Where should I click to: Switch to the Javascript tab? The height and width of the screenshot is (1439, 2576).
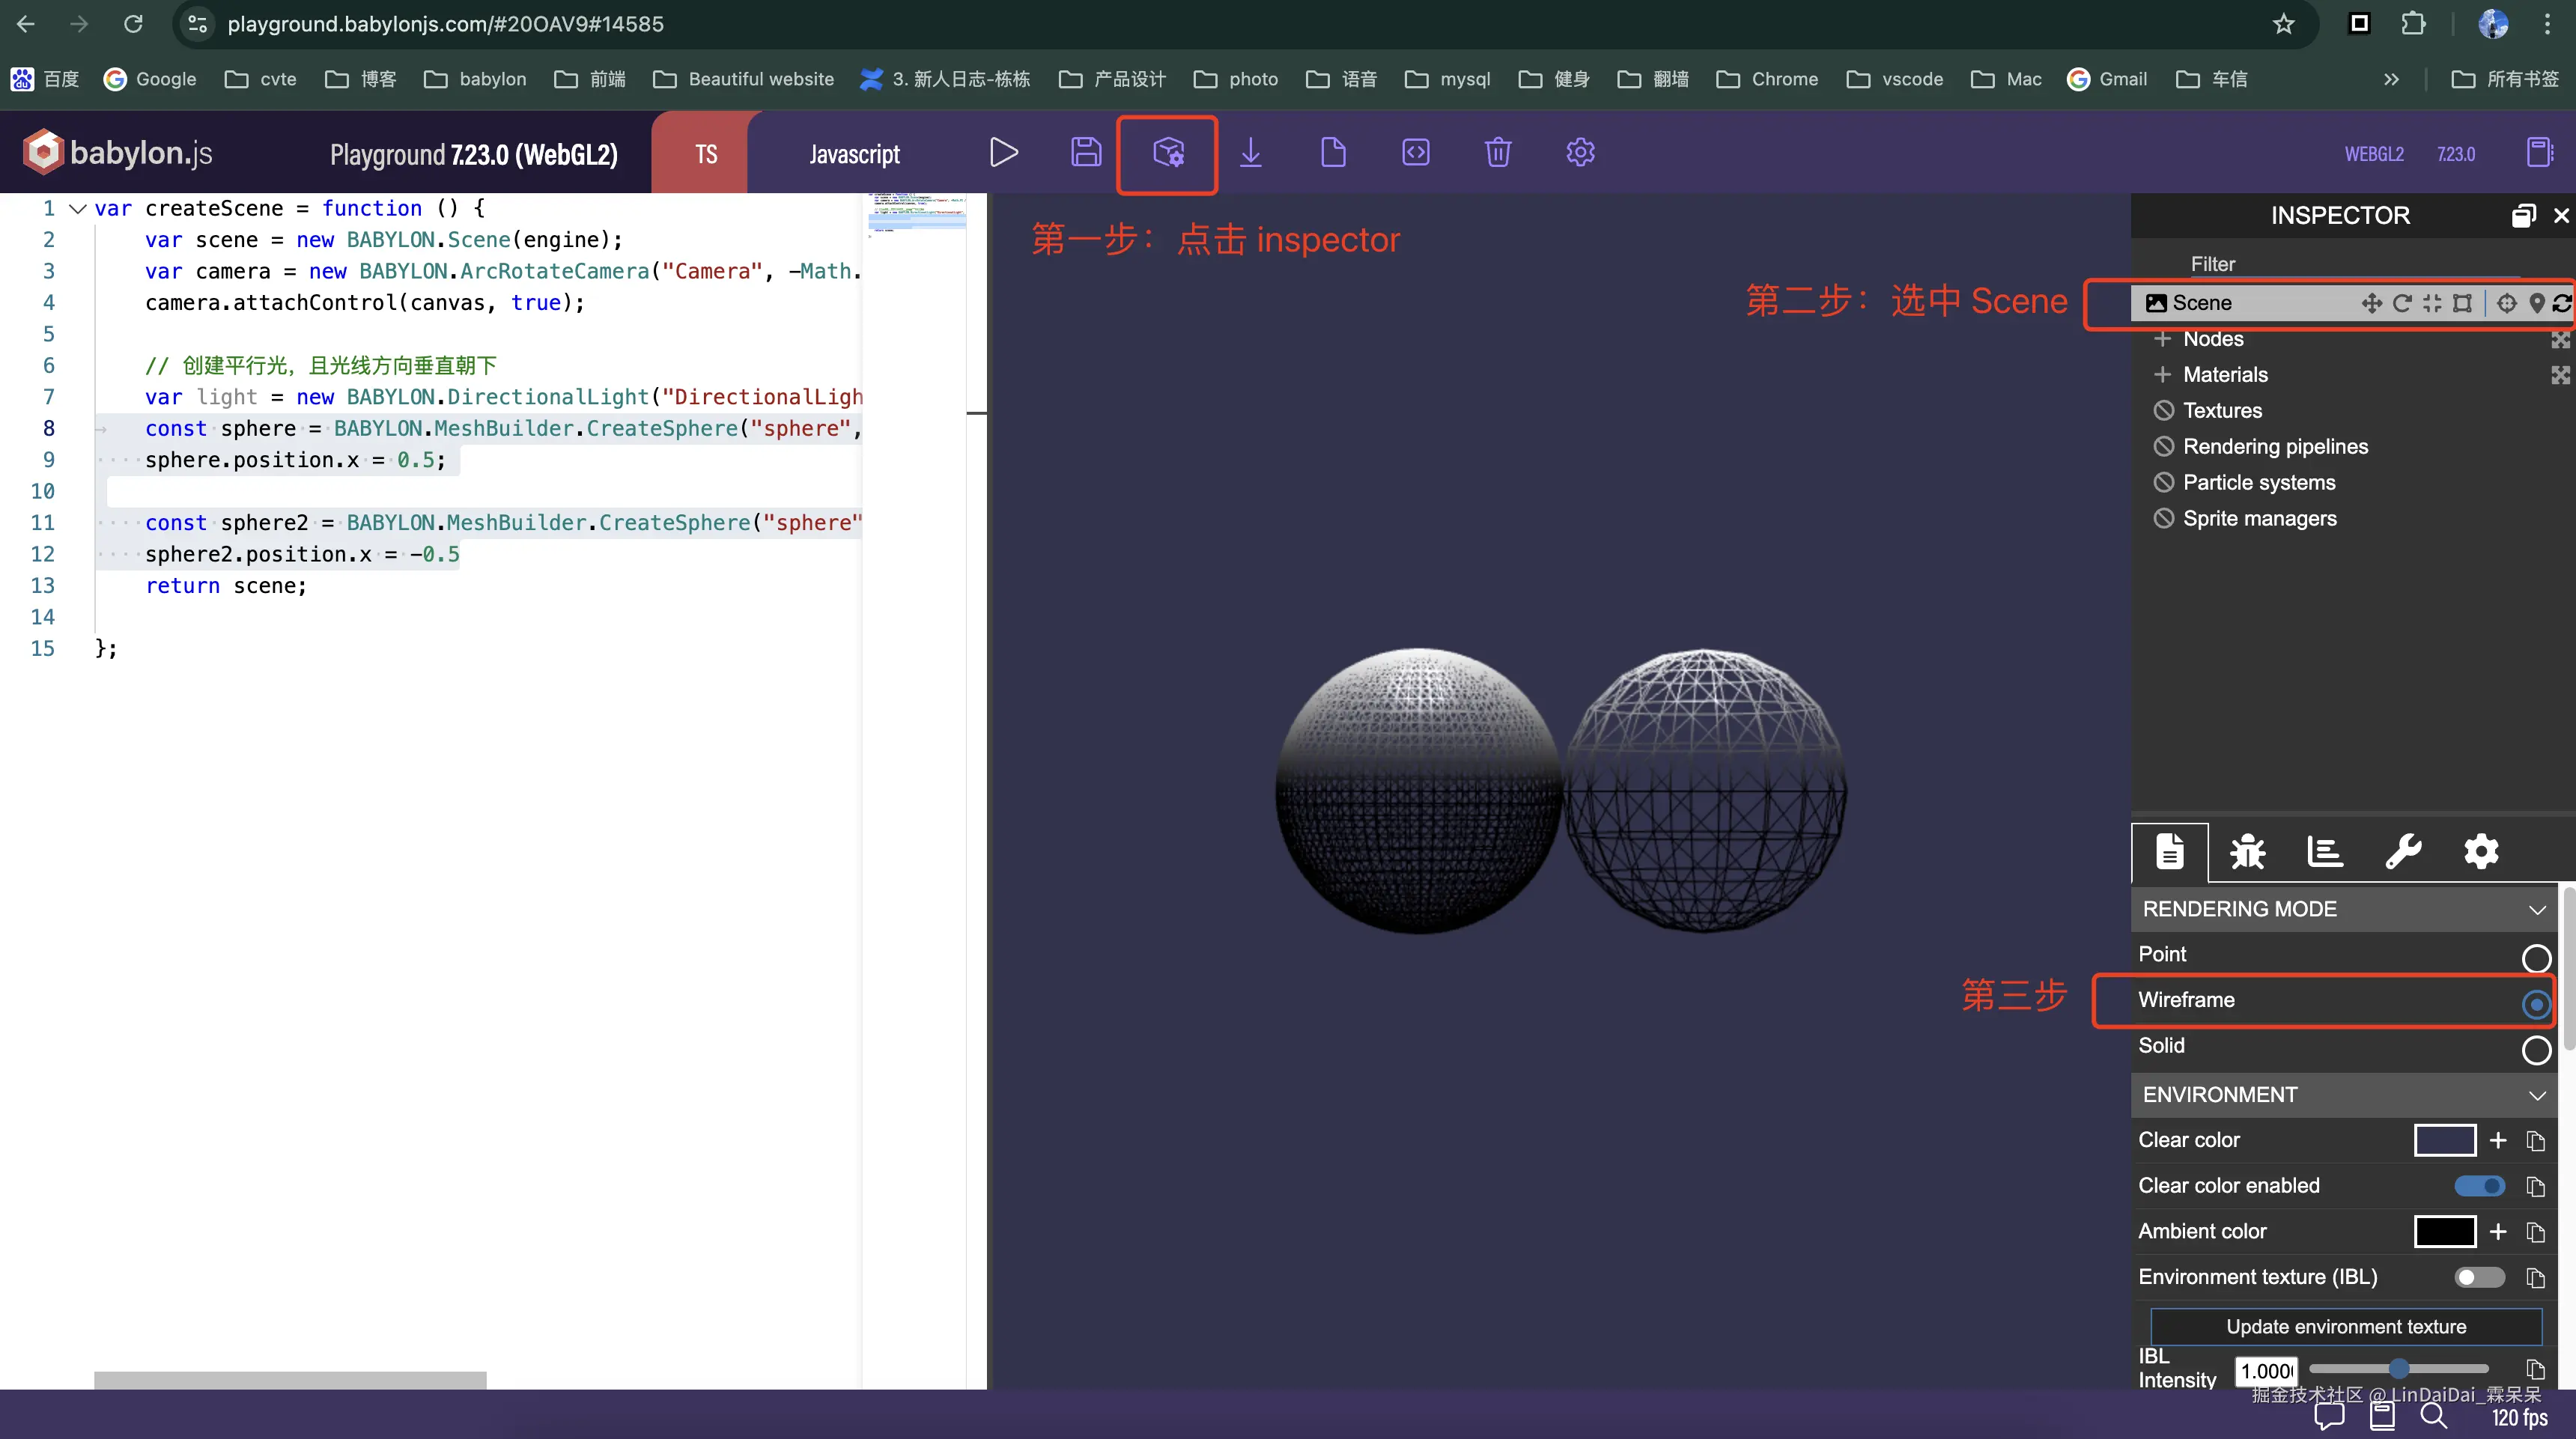pos(854,154)
